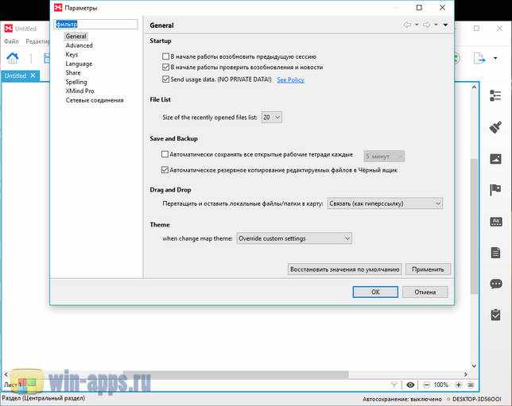Click the canvas vertical scrollbar
This screenshot has width=512, height=406.
click(474, 226)
